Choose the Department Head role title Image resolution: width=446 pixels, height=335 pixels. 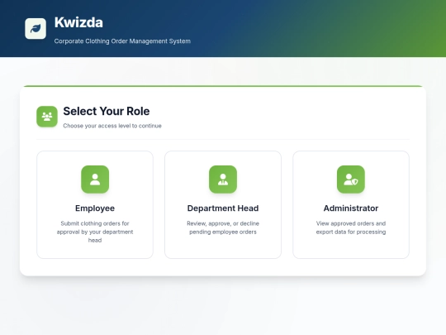223,208
